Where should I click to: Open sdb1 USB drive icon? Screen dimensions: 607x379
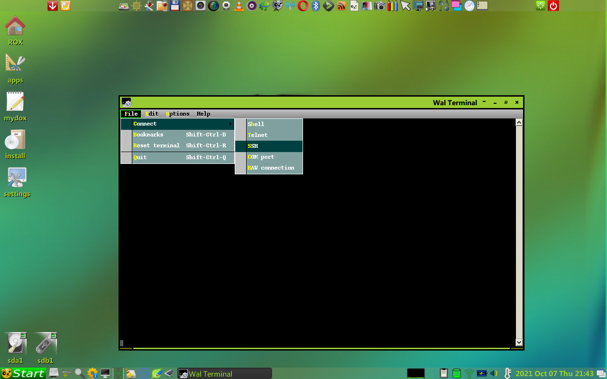pos(46,348)
